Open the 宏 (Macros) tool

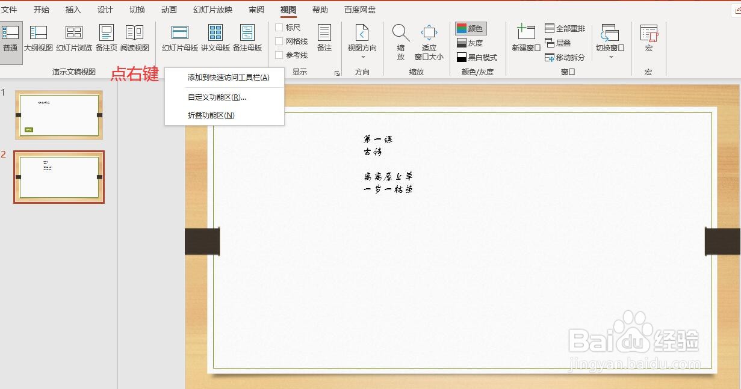coord(648,38)
